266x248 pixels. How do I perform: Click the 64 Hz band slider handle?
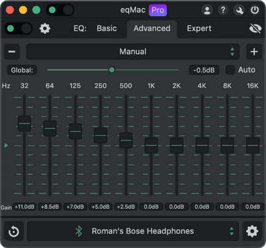[x=50, y=128]
